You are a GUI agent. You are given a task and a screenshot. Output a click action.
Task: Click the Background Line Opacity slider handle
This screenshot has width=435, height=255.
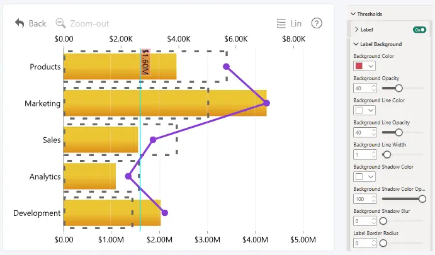tap(399, 132)
